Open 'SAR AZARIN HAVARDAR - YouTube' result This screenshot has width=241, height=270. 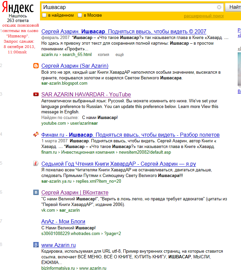[86, 95]
